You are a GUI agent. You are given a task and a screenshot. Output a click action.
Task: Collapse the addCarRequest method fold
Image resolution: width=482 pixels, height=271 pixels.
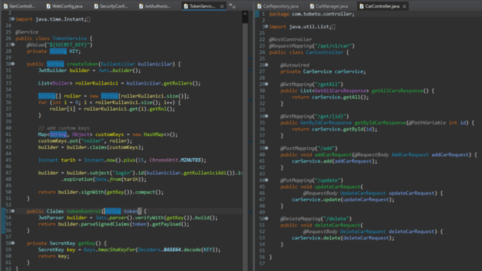pyautogui.click(x=266, y=149)
